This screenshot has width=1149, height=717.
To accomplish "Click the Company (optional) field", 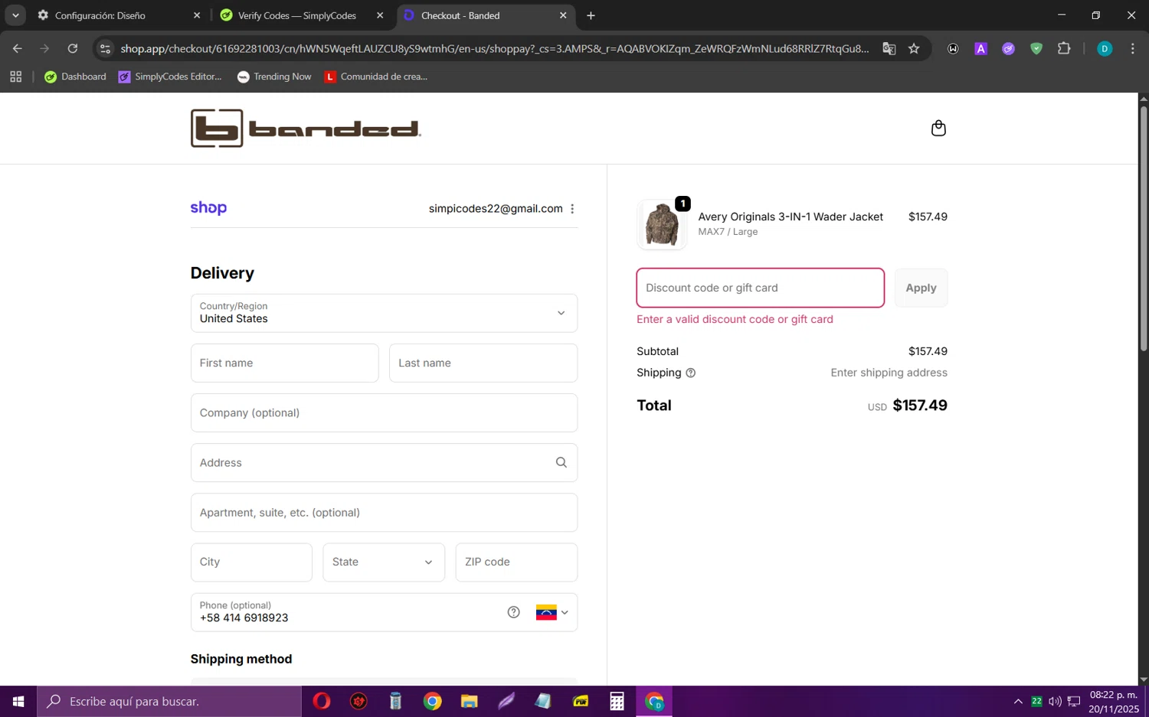I will [384, 412].
